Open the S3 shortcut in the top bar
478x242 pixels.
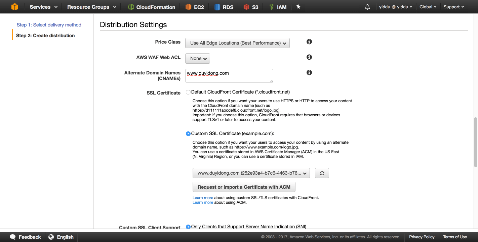251,7
